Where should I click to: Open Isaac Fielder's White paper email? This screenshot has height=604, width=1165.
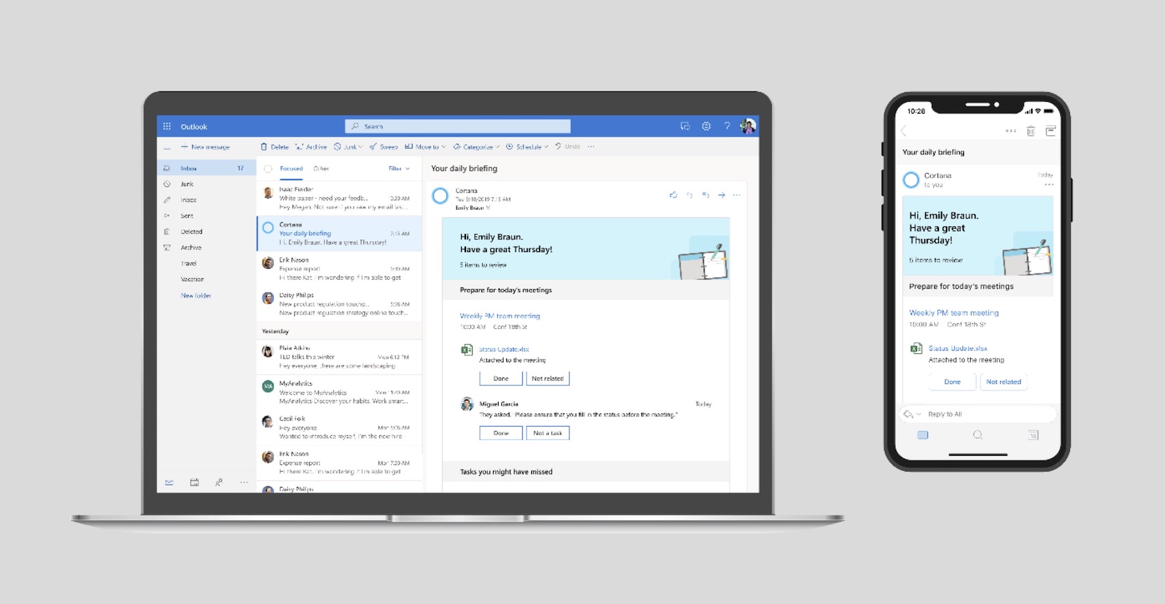[x=339, y=198]
